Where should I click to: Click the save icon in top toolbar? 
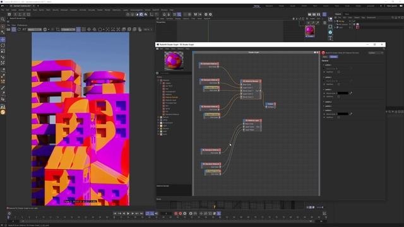tap(9, 15)
